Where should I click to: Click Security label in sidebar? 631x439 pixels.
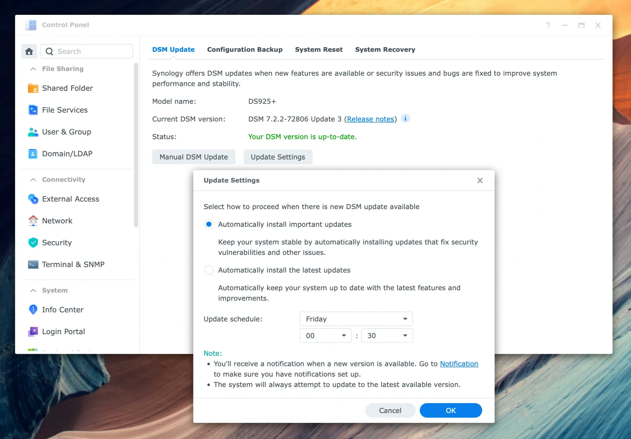[x=57, y=243]
